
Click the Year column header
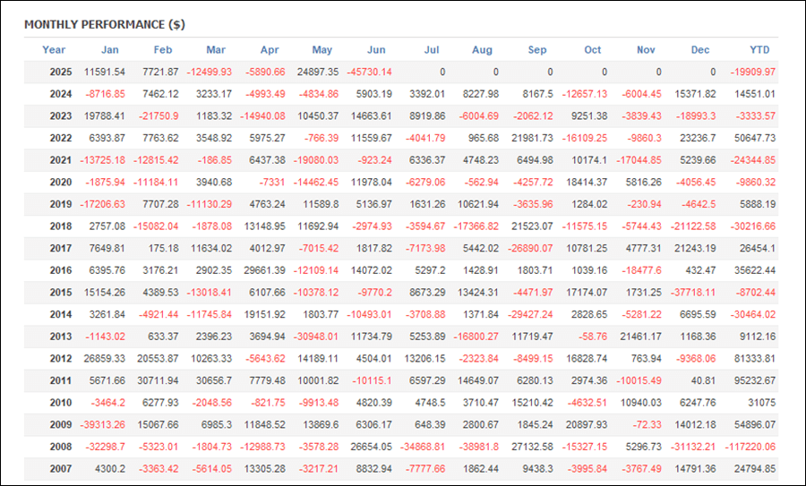(x=54, y=50)
